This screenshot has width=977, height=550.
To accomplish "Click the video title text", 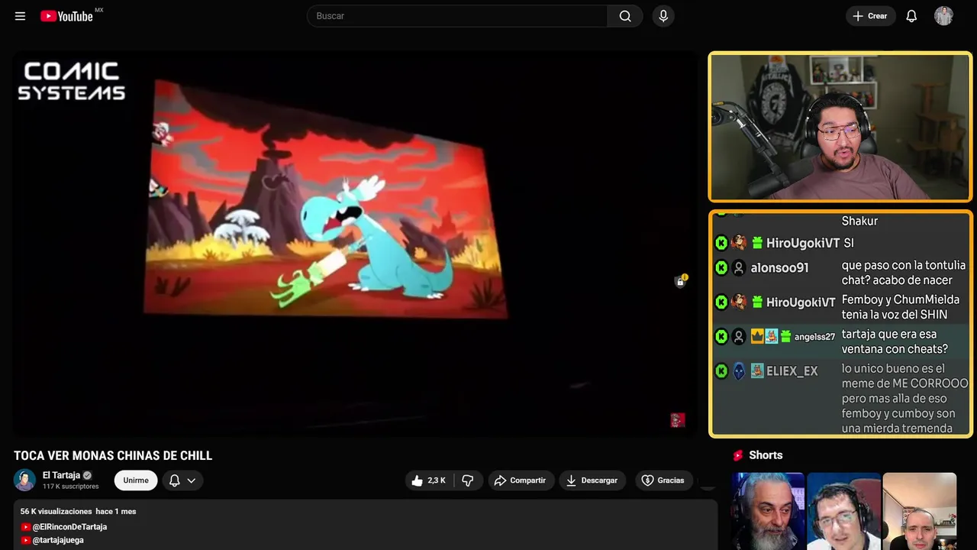I will click(113, 456).
